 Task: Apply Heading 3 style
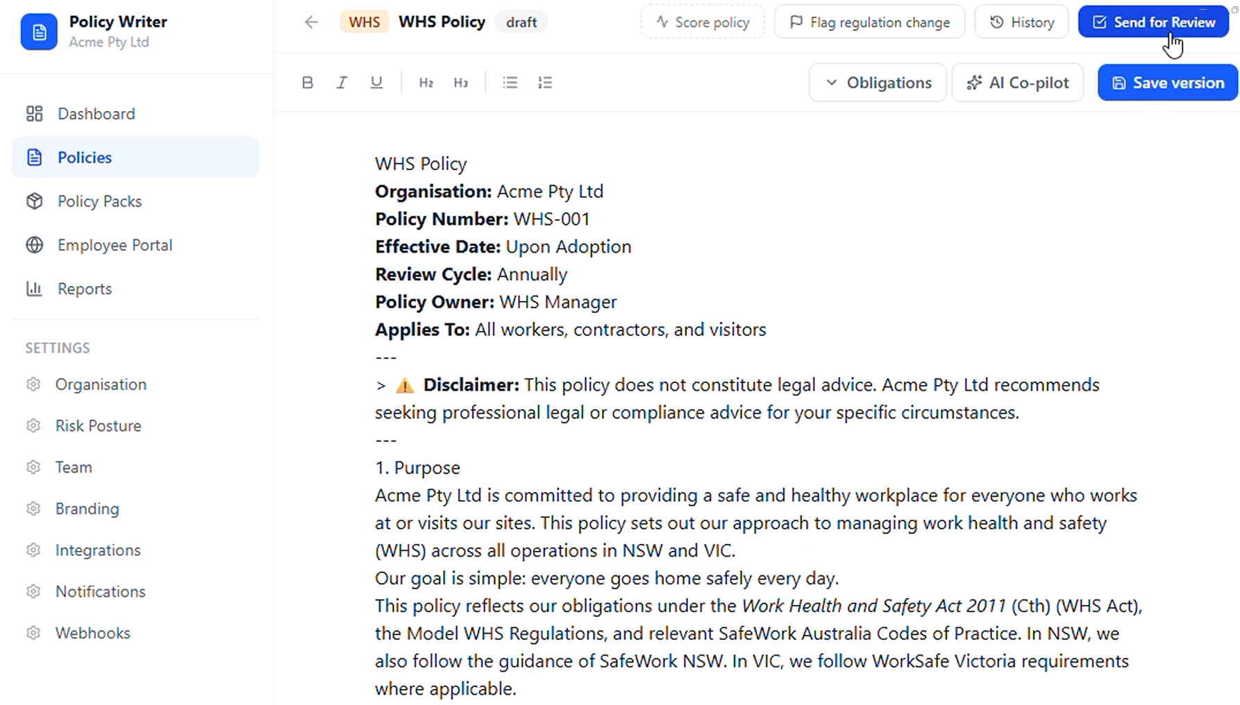point(461,83)
